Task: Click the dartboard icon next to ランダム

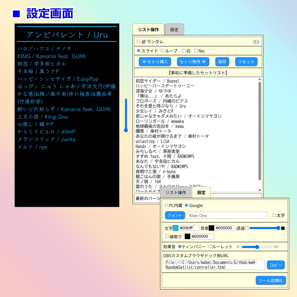Action: [x=144, y=42]
